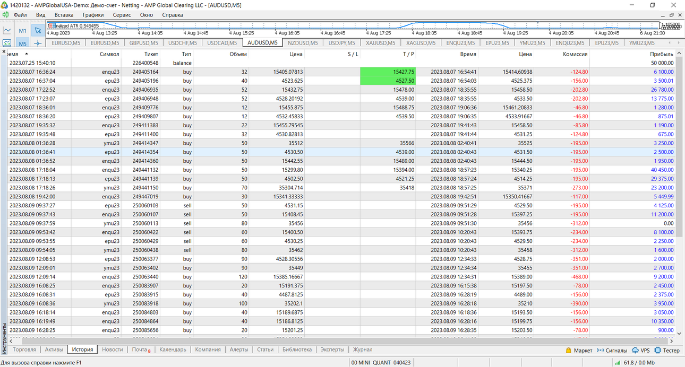Open the Почта tab

tap(141, 349)
